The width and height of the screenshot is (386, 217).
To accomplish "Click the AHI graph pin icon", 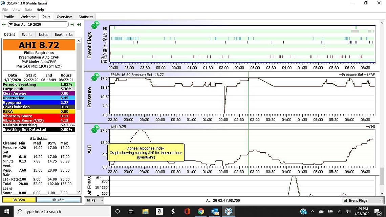I will click(95, 129).
